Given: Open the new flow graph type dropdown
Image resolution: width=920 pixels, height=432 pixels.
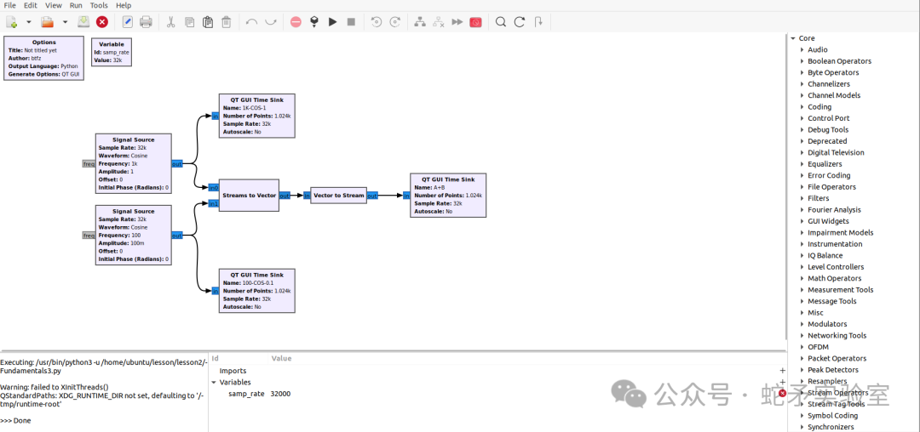Looking at the screenshot, I should tap(28, 22).
